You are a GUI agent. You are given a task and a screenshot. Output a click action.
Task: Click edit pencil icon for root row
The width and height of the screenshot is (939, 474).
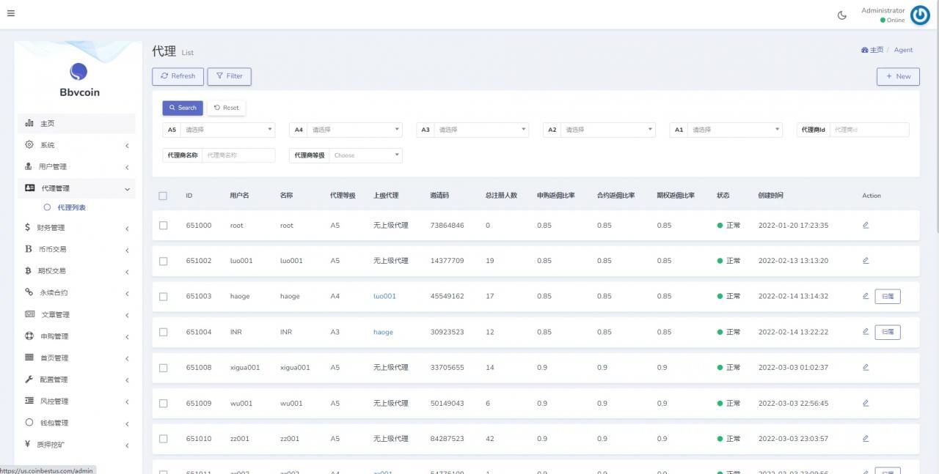pyautogui.click(x=866, y=225)
